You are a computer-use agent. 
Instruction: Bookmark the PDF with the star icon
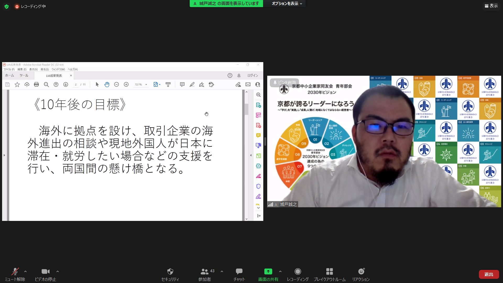click(x=17, y=84)
